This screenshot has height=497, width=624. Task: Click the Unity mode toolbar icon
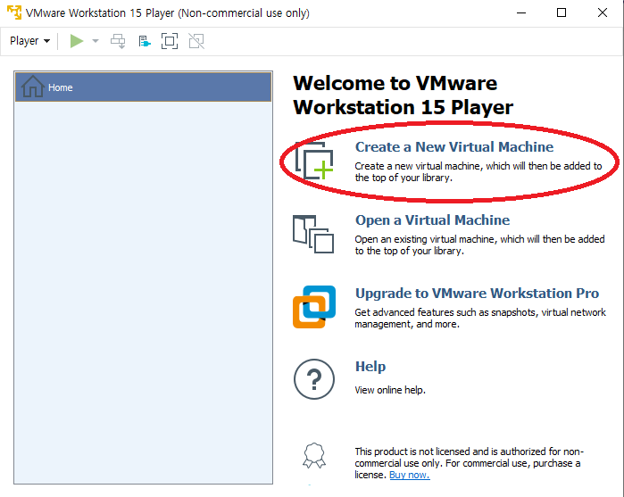pos(196,41)
